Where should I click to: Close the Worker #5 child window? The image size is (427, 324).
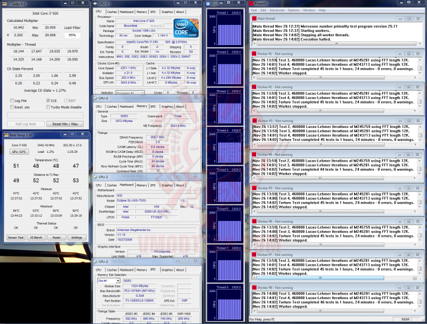click(418, 188)
